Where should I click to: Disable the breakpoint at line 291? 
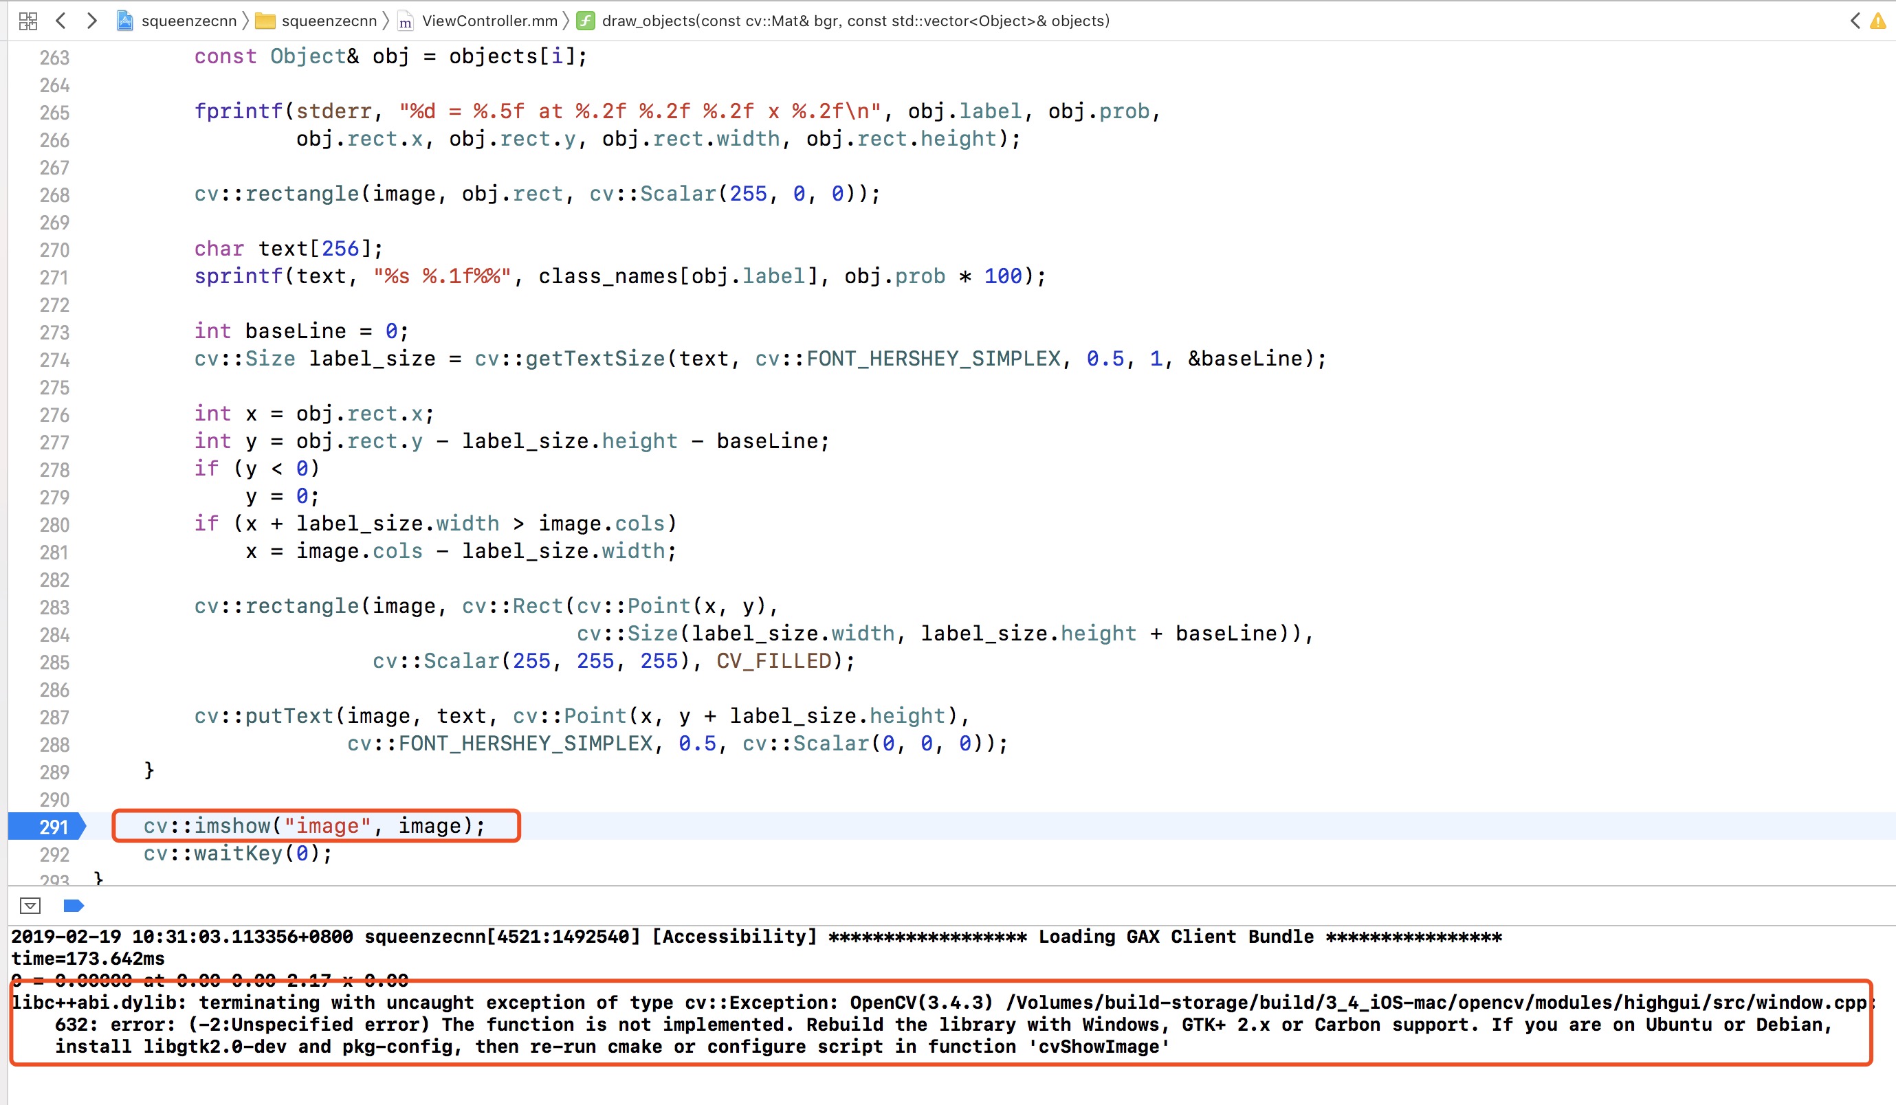53,826
